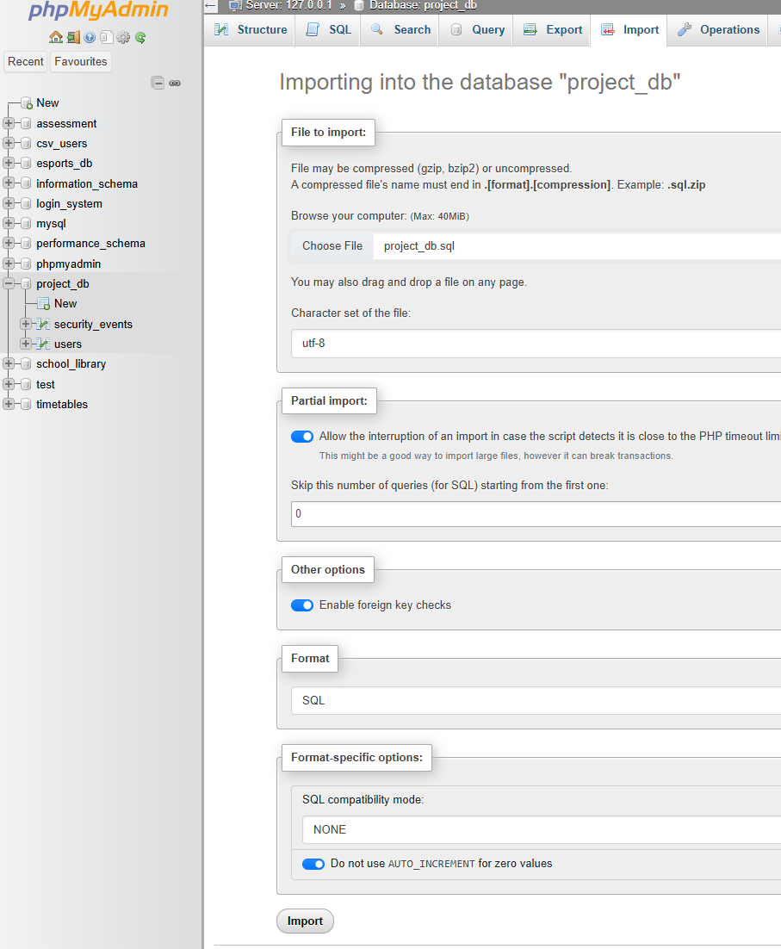This screenshot has height=949, width=781.
Task: Open navigation panel settings gear icon
Action: tap(123, 38)
